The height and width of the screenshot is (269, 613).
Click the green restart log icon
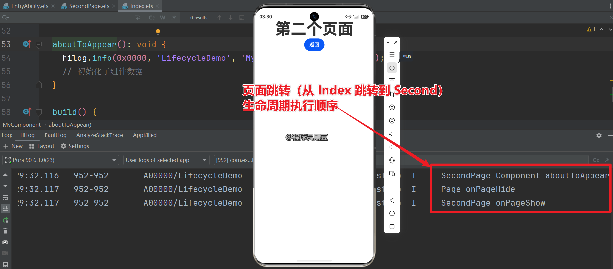tap(5, 220)
